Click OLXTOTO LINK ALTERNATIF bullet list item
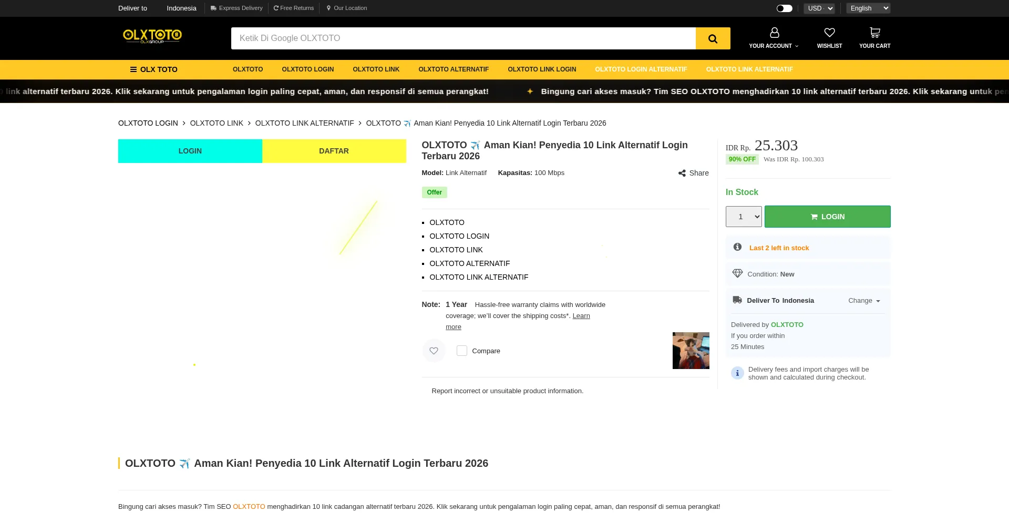Viewport: 1009px width, 522px height. point(479,277)
